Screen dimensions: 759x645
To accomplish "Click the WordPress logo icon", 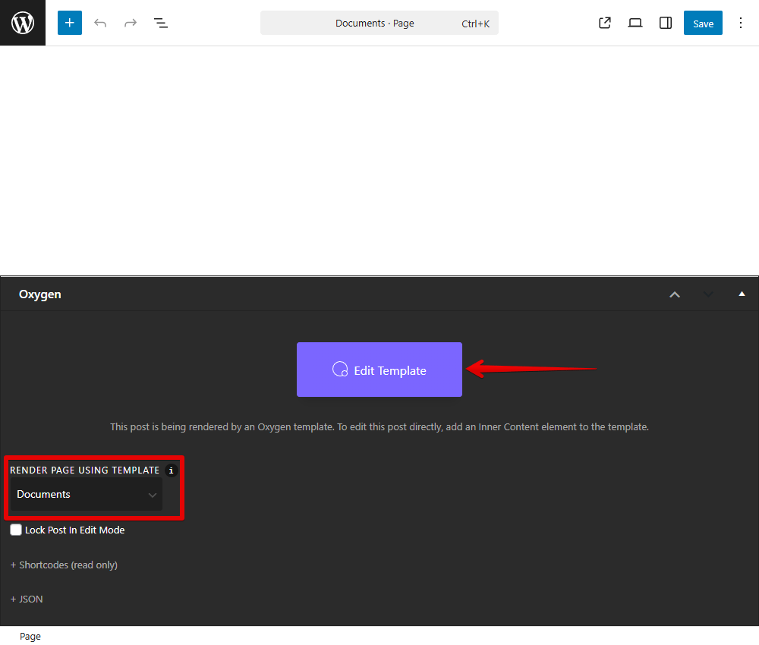I will (23, 23).
